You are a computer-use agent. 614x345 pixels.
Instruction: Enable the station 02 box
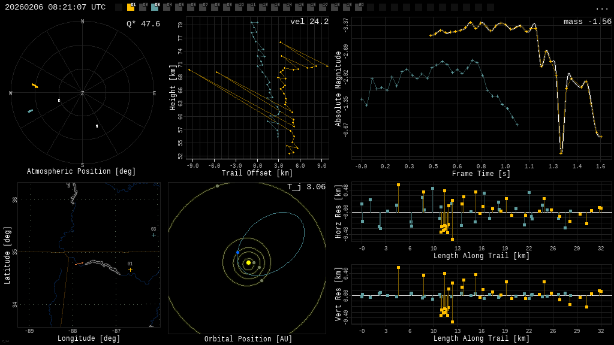143,7
